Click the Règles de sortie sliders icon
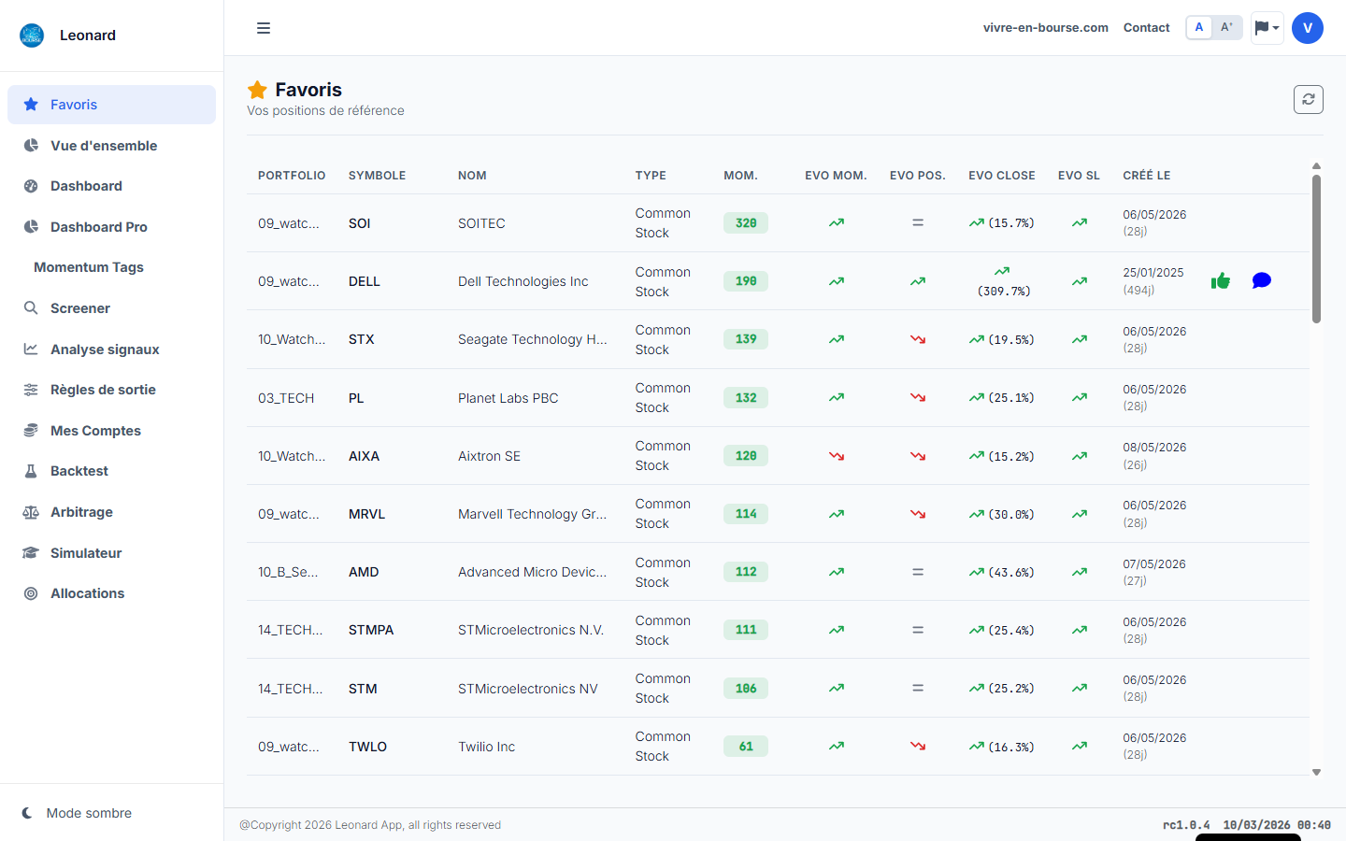This screenshot has height=841, width=1346. 31,390
